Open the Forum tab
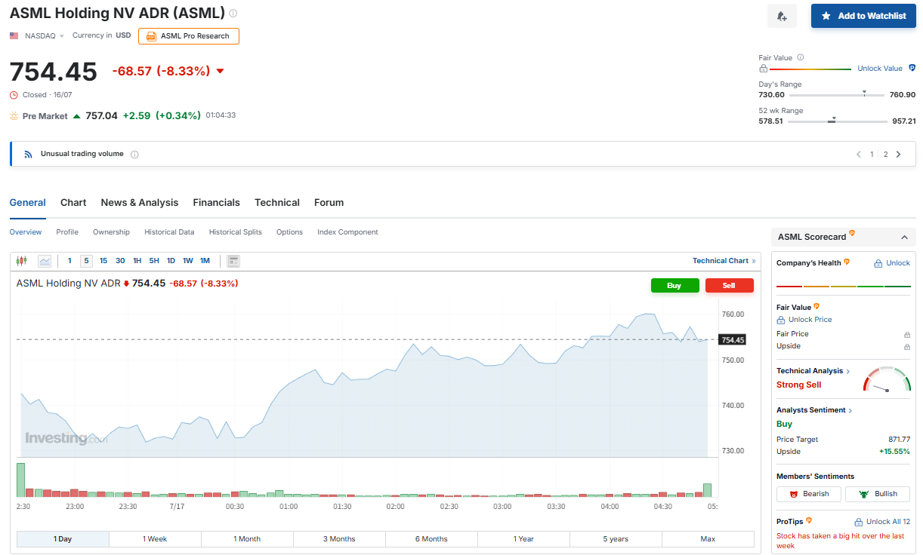 329,203
